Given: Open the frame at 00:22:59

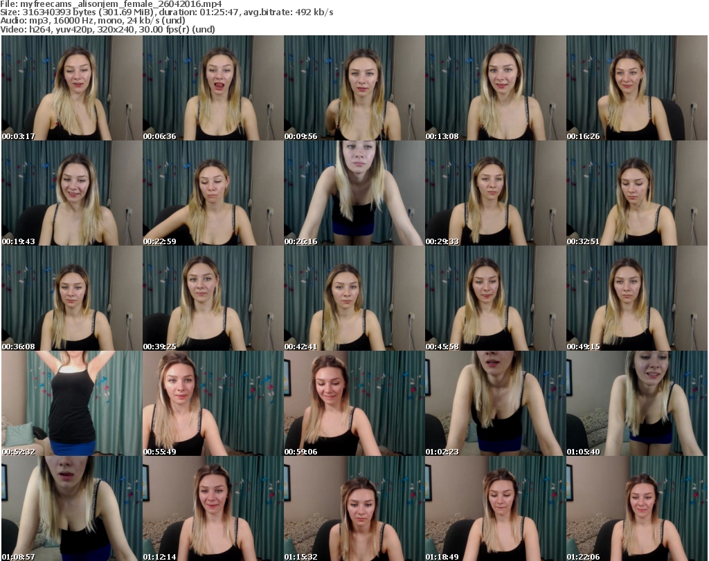Looking at the screenshot, I should (x=213, y=193).
